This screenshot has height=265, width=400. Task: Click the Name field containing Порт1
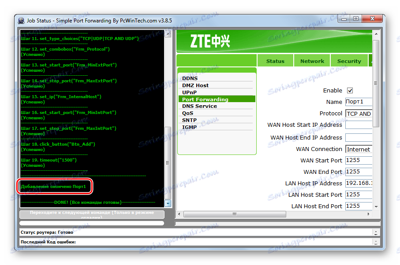[x=359, y=102]
